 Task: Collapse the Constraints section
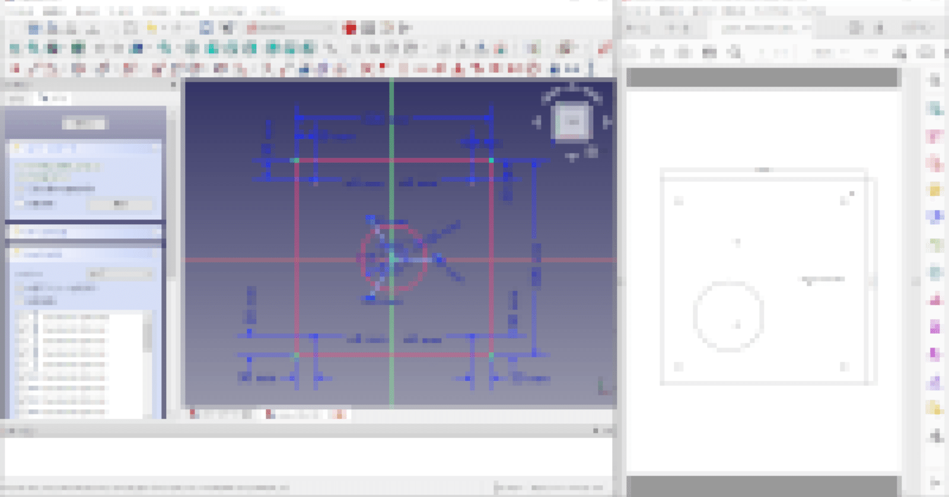tap(155, 254)
